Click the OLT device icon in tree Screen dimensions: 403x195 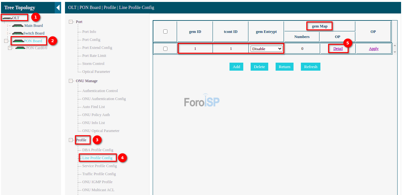coord(7,18)
